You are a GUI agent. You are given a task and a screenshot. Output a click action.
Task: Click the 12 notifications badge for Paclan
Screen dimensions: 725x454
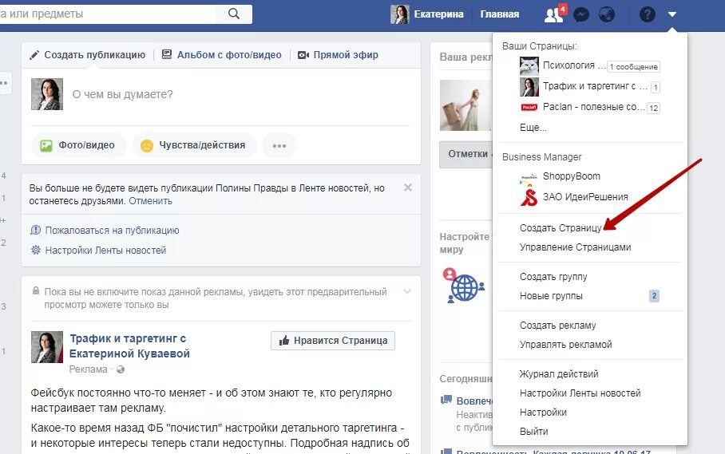point(653,108)
